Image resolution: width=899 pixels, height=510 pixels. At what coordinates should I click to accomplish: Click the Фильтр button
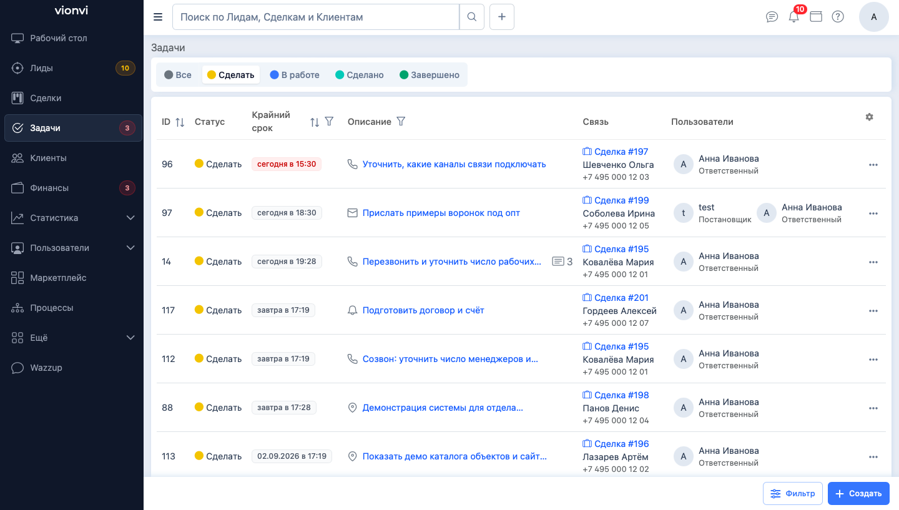coord(793,493)
